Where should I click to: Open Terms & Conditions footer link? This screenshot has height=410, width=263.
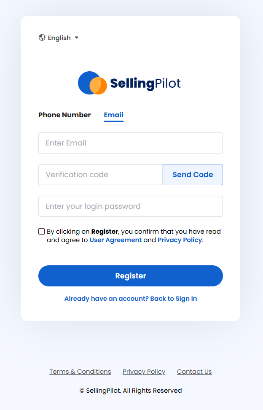tap(80, 372)
